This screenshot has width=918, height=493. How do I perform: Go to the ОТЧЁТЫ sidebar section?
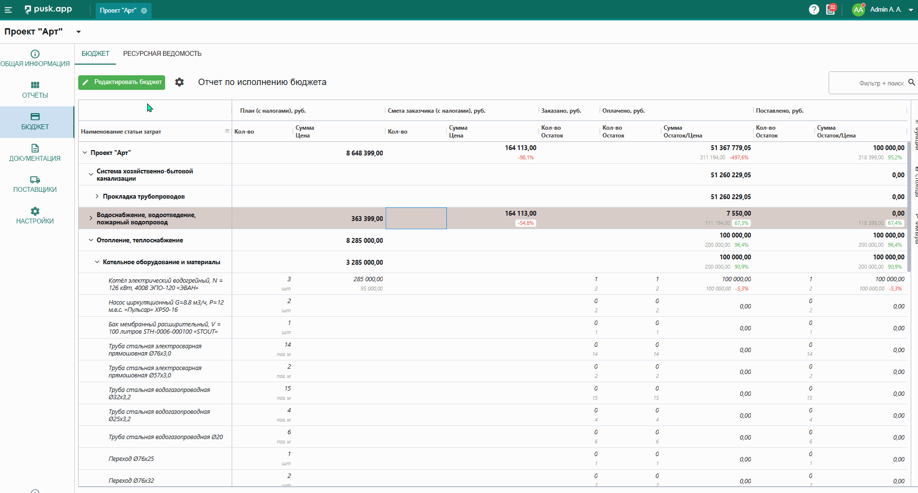[35, 90]
